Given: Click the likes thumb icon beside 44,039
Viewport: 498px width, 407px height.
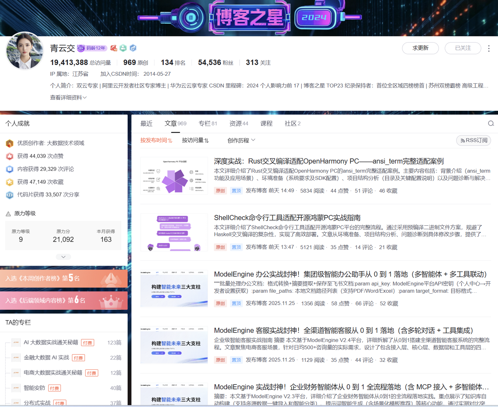Looking at the screenshot, I should pyautogui.click(x=10, y=156).
